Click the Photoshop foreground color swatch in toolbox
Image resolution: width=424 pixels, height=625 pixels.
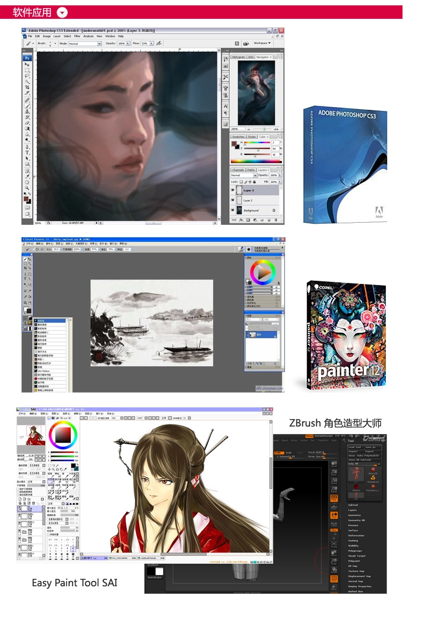(x=26, y=199)
